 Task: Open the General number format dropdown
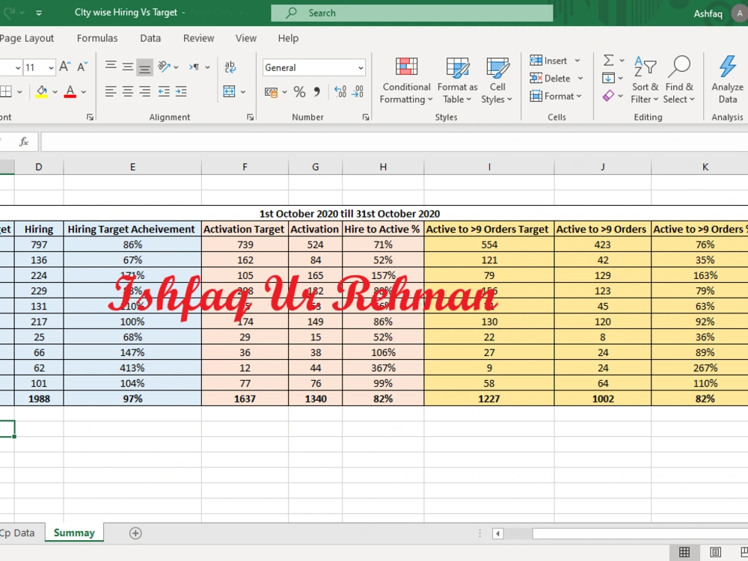361,68
